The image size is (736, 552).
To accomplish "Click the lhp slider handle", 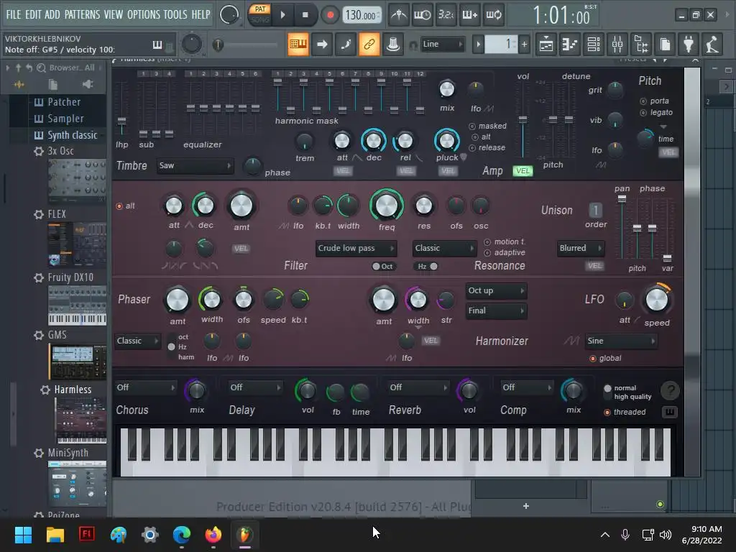I will 121,121.
